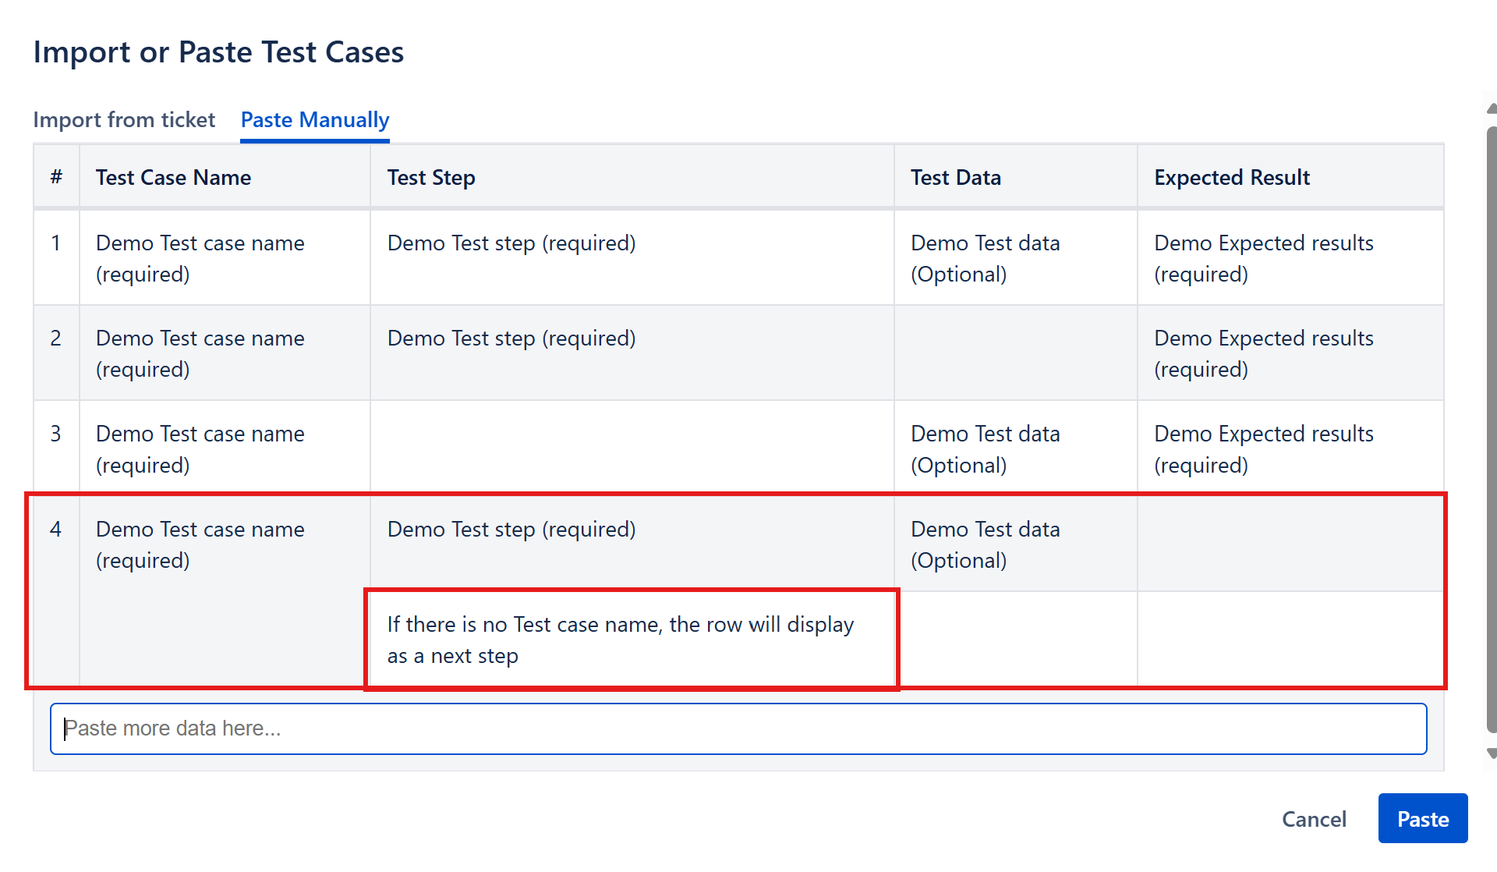Click the Expected Result column header

pos(1231,178)
